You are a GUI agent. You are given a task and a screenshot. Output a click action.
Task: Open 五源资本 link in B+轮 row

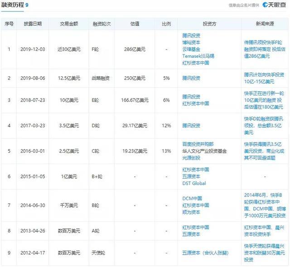[191, 176]
